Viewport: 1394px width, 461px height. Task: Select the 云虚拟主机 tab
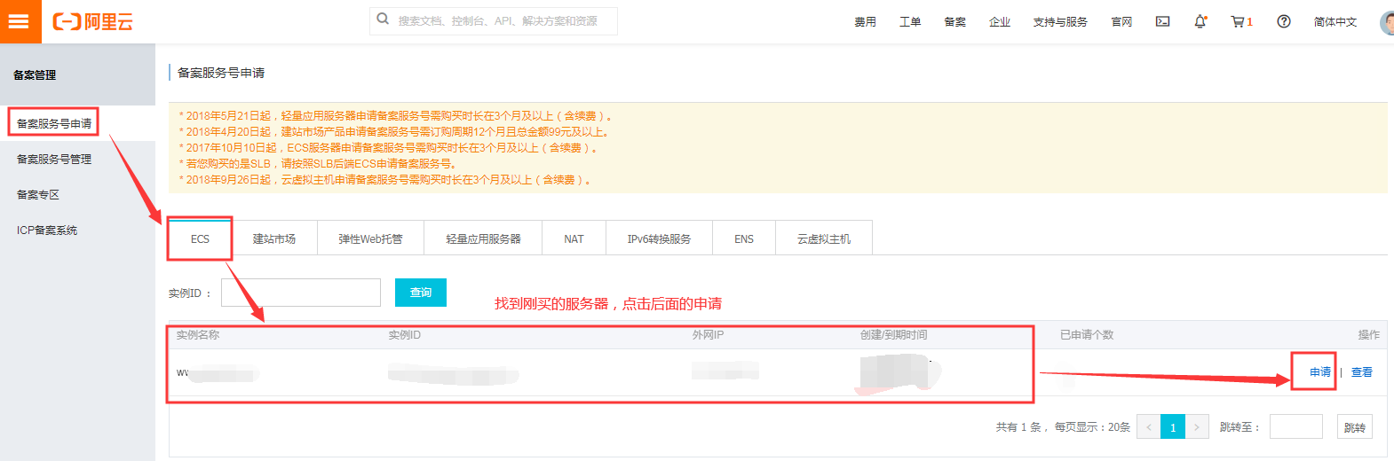pos(823,239)
